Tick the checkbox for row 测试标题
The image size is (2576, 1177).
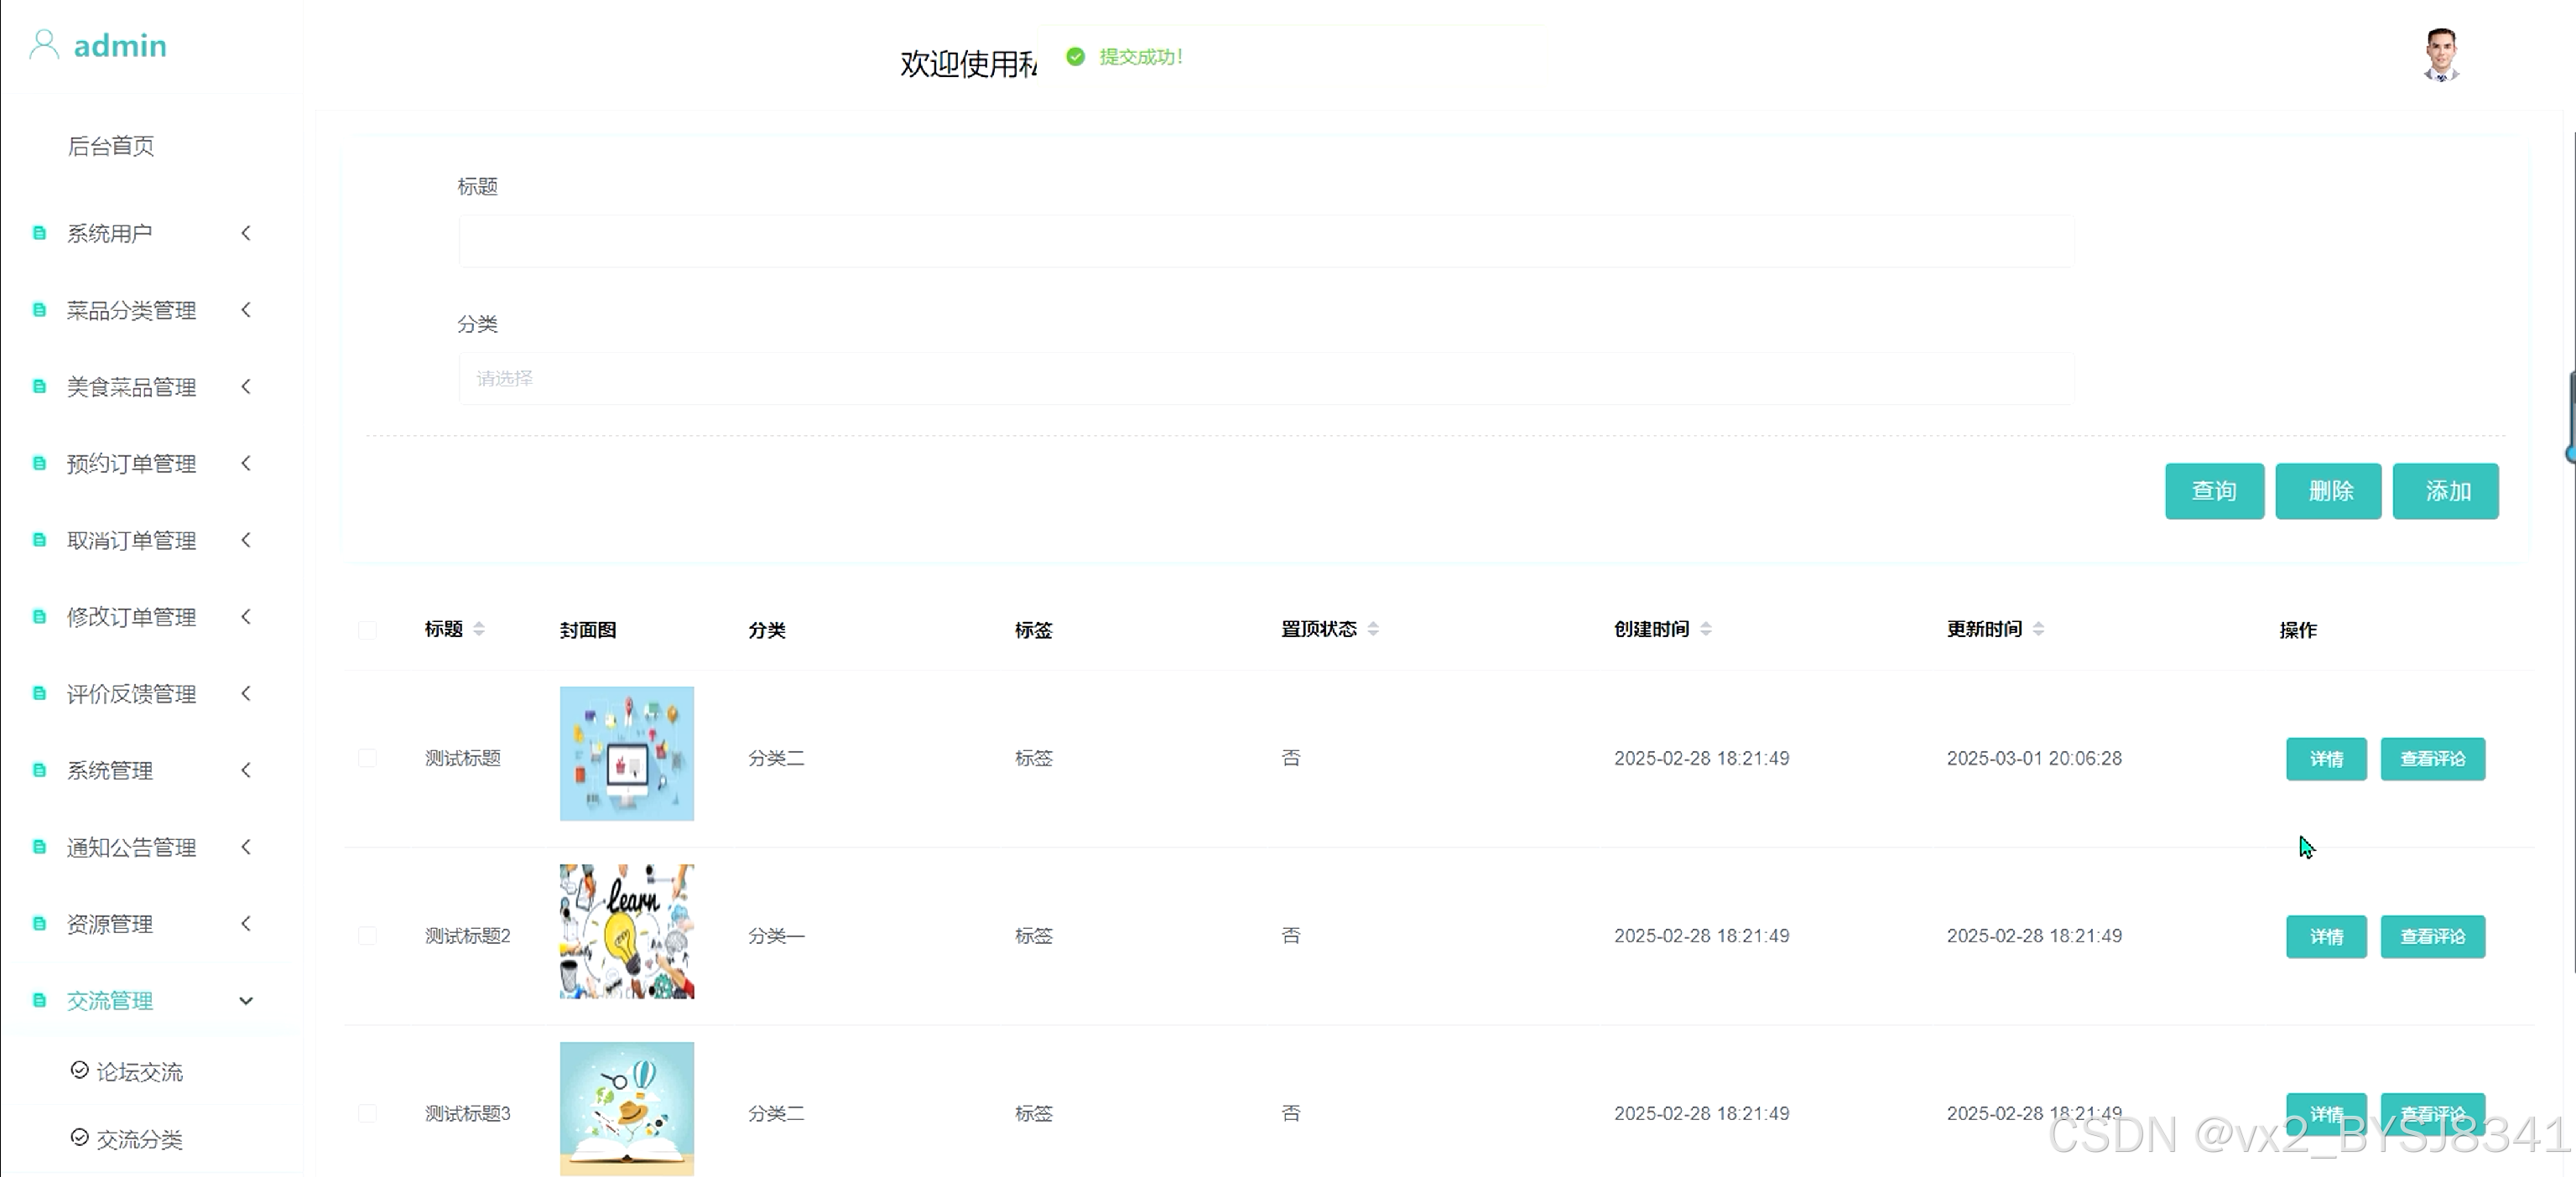point(367,759)
